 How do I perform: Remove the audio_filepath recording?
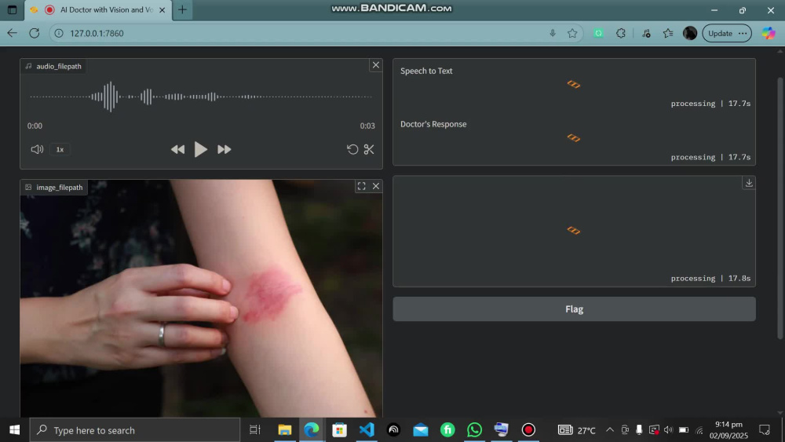tap(376, 65)
